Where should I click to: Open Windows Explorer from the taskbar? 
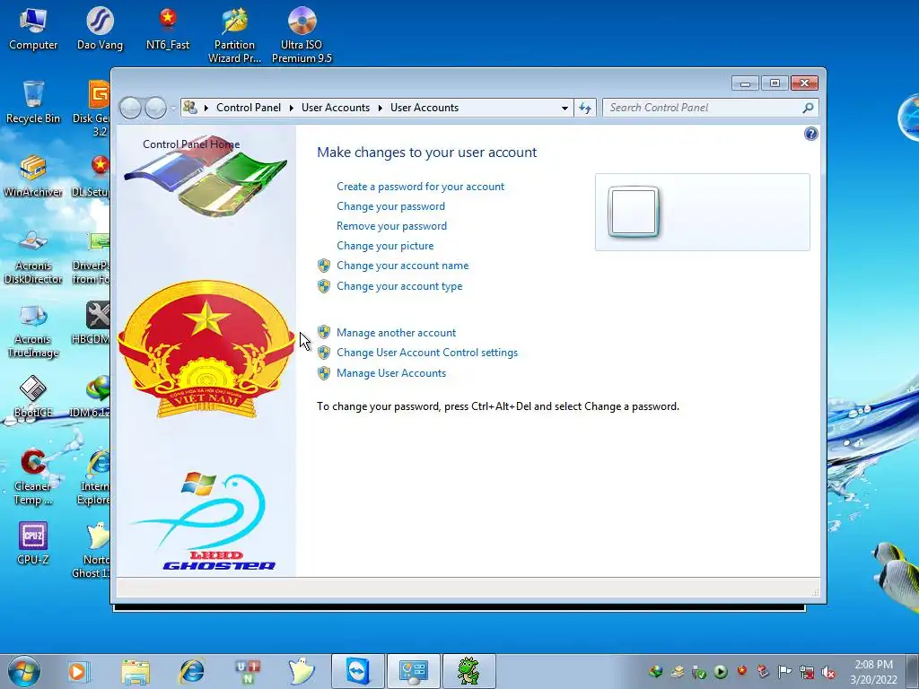[x=136, y=671]
